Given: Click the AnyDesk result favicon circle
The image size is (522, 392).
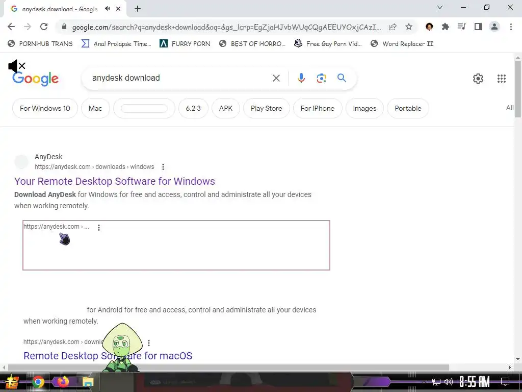Looking at the screenshot, I should coord(21,162).
